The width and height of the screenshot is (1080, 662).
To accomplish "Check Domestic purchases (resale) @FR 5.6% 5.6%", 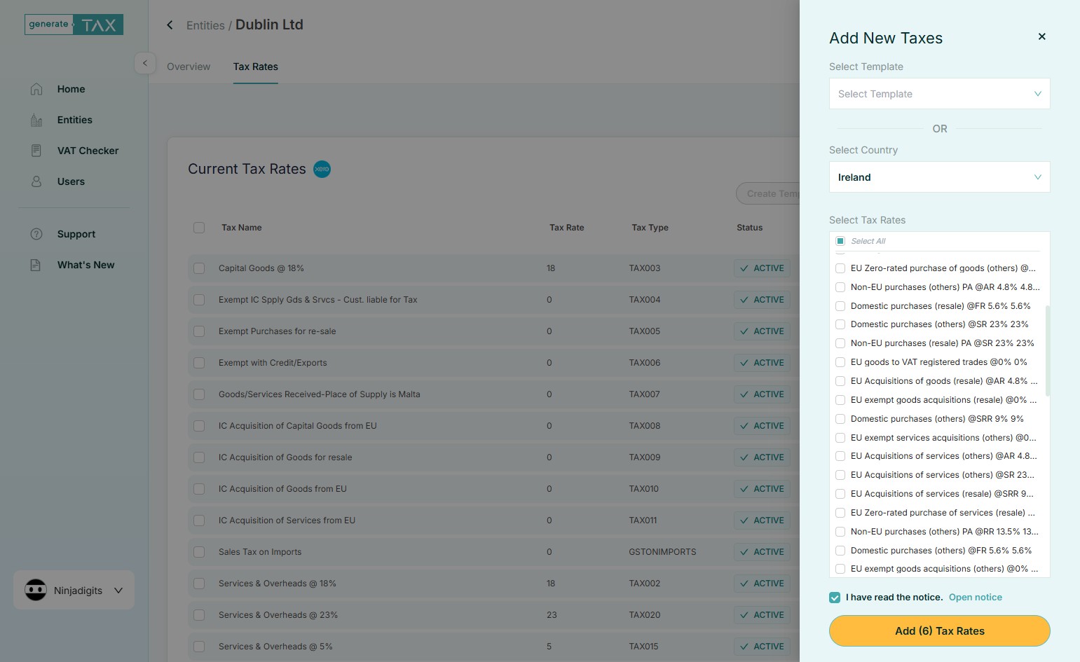I will click(x=840, y=306).
